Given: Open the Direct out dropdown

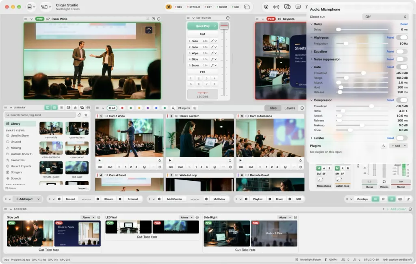Looking at the screenshot, I should pyautogui.click(x=385, y=17).
